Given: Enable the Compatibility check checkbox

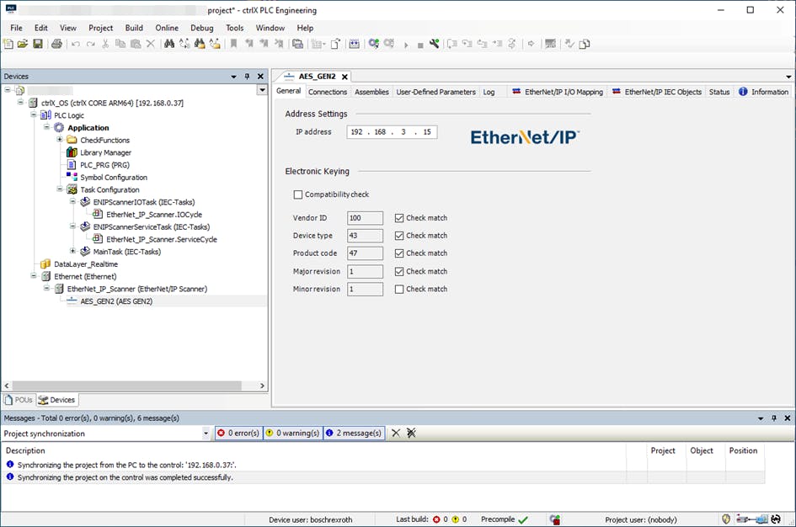Looking at the screenshot, I should [x=298, y=195].
